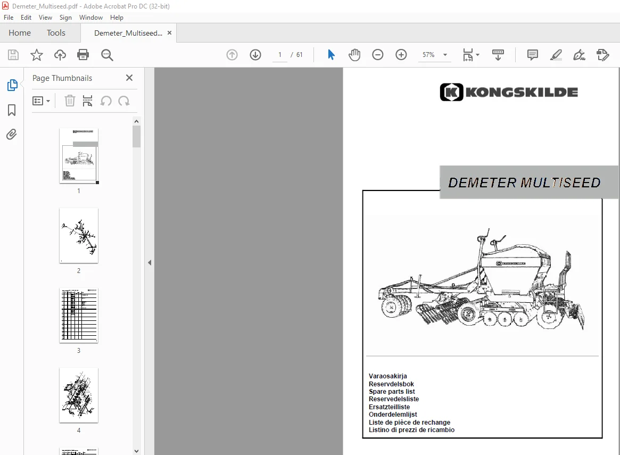Select page 1 thumbnail
620x455 pixels.
(79, 156)
